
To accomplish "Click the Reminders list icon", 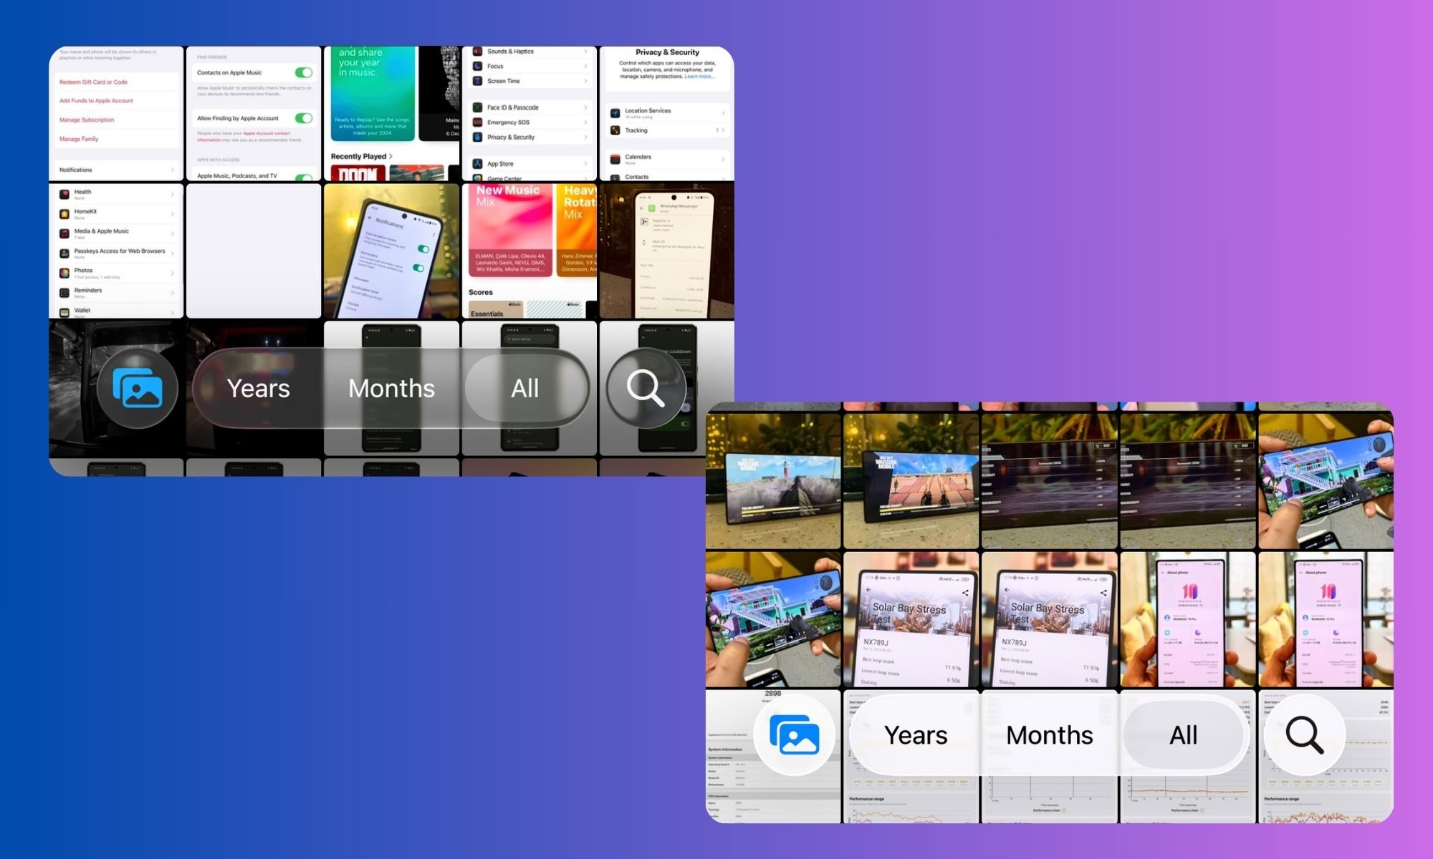I will click(64, 293).
